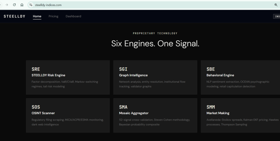Click 'Factor decomposition, VaR/CVaR' description text
Viewport: 280px width, 141px height.
click(x=65, y=84)
